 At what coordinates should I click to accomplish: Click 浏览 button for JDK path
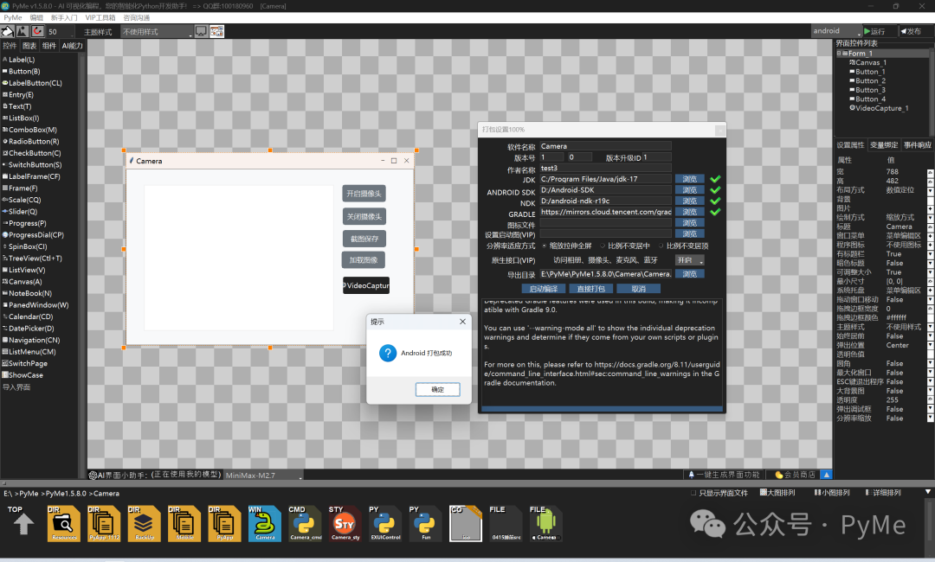(x=689, y=179)
